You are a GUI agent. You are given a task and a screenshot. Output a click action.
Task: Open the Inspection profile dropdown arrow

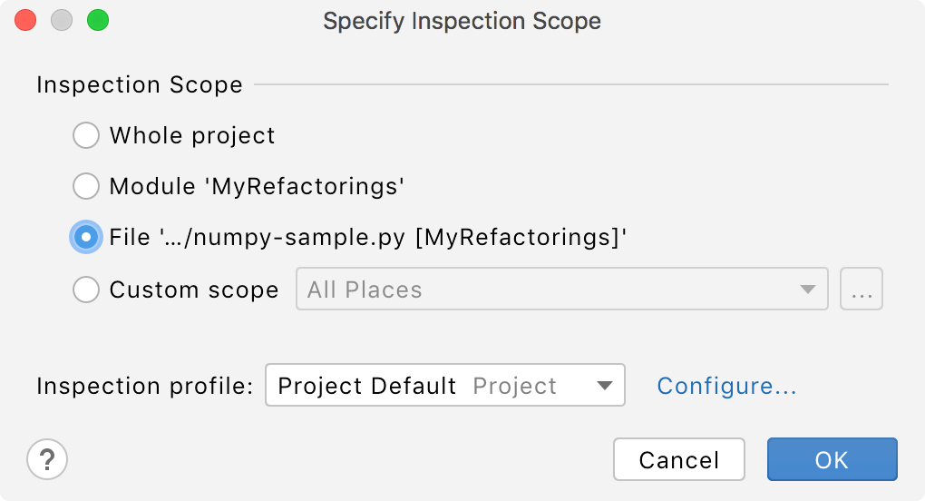click(x=605, y=386)
